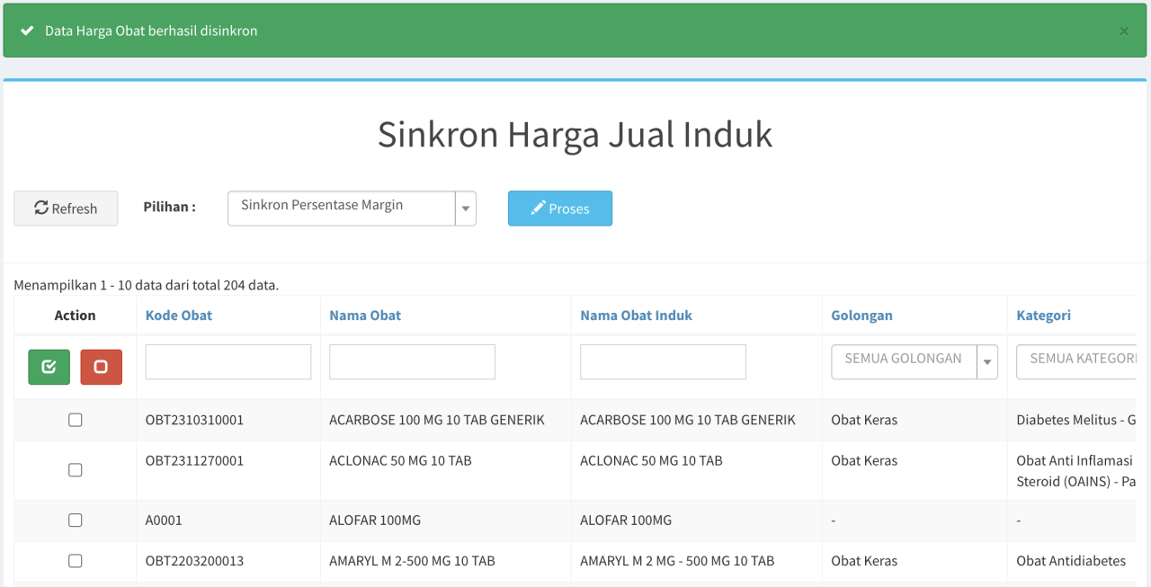Select the ACLONAC 50 MG row checkbox
The image size is (1151, 587).
(x=76, y=470)
